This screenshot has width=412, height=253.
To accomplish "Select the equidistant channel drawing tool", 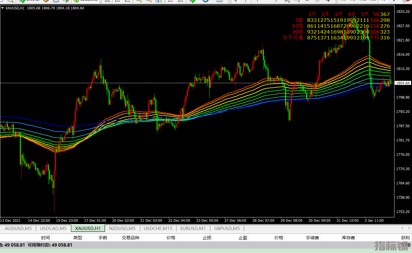I will click(287, 1).
